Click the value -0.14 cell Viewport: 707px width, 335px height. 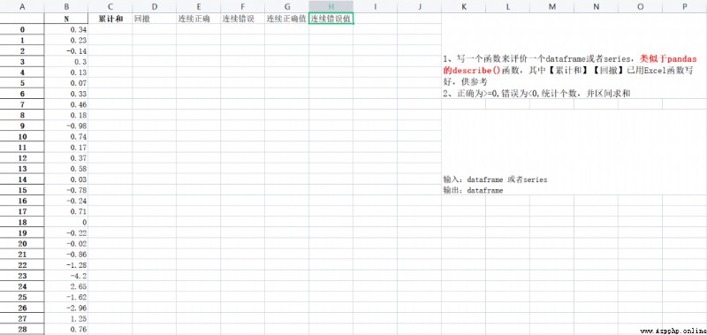coord(66,51)
